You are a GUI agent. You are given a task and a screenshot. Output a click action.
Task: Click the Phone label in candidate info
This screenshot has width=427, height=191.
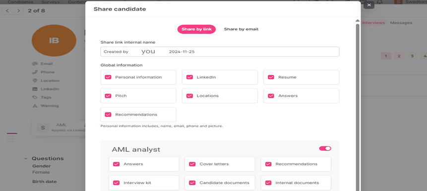[x=48, y=72]
